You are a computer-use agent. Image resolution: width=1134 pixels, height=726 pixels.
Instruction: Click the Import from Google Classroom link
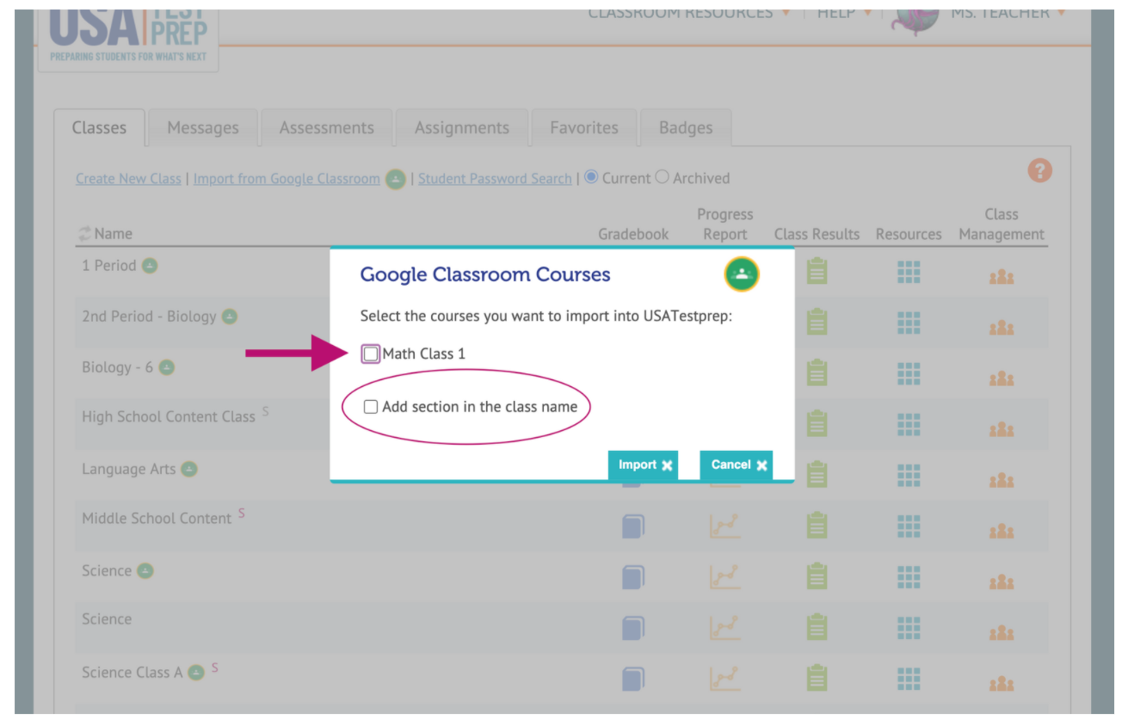pyautogui.click(x=287, y=179)
